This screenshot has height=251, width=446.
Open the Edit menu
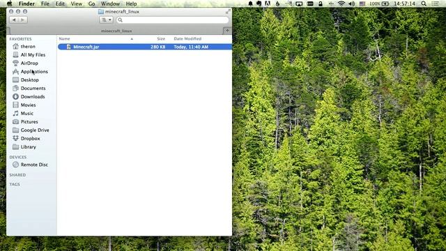(60, 3)
